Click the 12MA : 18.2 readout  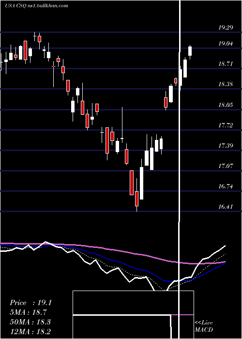[30, 331]
